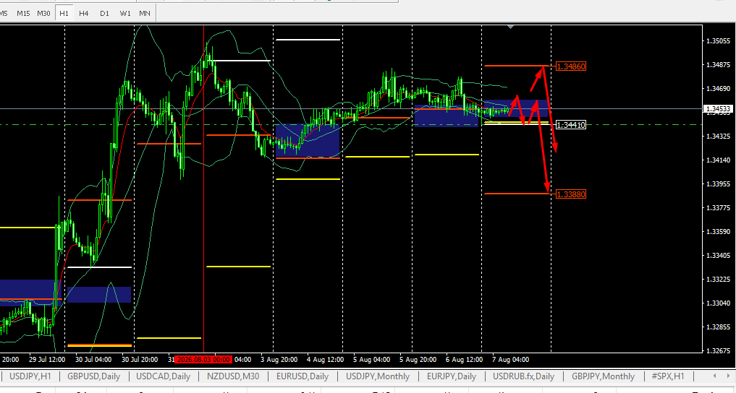Open the USDCAD,Daily chart tab
The image size is (736, 393).
(163, 376)
